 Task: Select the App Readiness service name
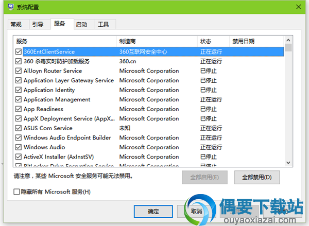(44, 109)
